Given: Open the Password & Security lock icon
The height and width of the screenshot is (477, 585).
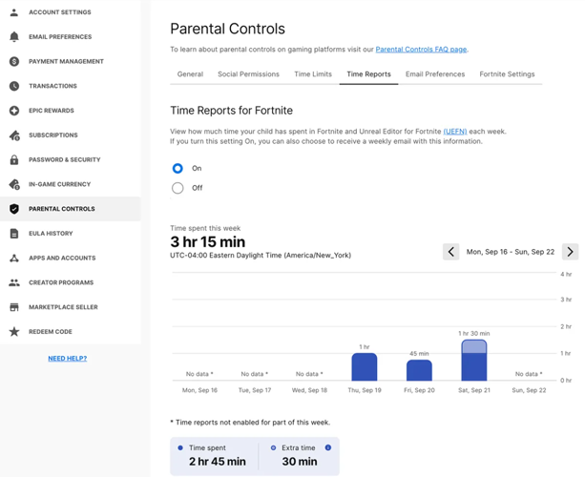Looking at the screenshot, I should point(14,159).
